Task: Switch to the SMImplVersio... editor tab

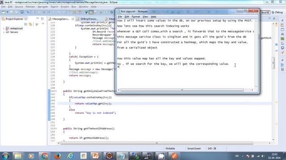Action: click(x=89, y=19)
